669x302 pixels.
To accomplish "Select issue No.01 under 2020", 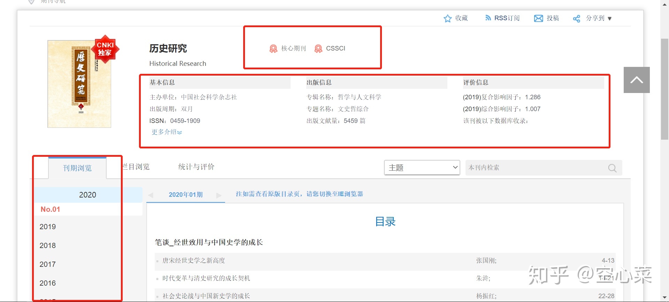I will [51, 209].
